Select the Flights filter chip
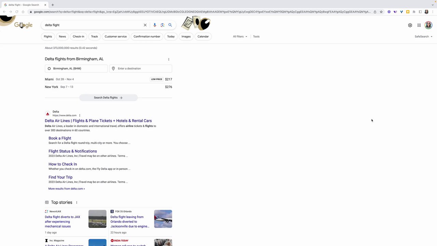This screenshot has height=246, width=437. coord(48,37)
